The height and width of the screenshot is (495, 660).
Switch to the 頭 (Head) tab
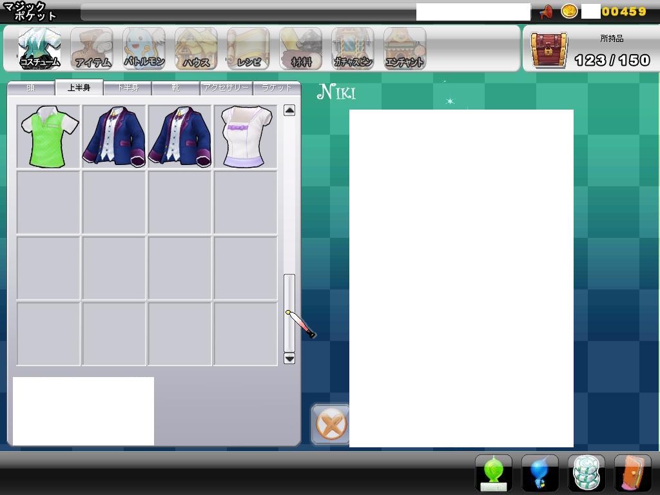tap(31, 88)
